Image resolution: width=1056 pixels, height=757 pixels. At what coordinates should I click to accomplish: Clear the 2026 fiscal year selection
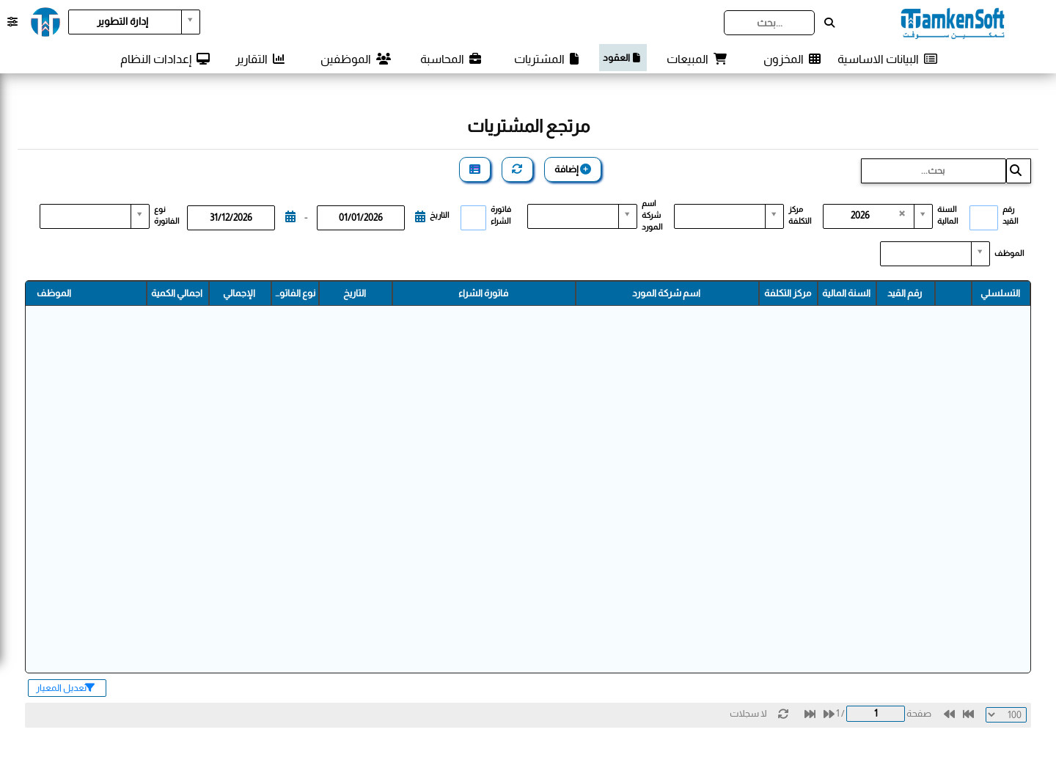pos(902,213)
